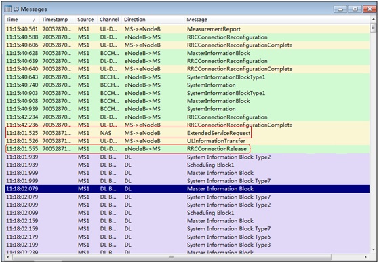Select RRCConnectionReconfiguration at 11:15:42.234
The image size is (379, 263).
pyautogui.click(x=187, y=117)
